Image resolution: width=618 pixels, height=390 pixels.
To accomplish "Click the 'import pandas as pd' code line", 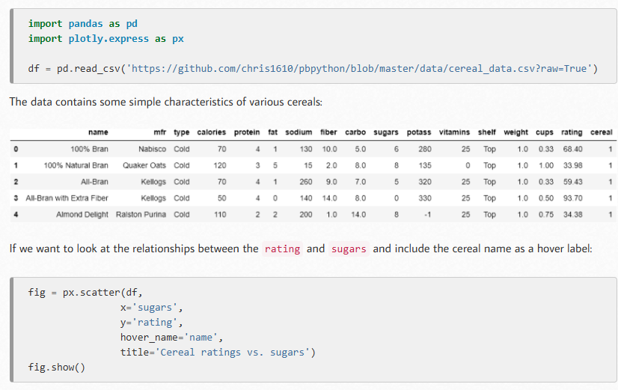I will click(82, 24).
